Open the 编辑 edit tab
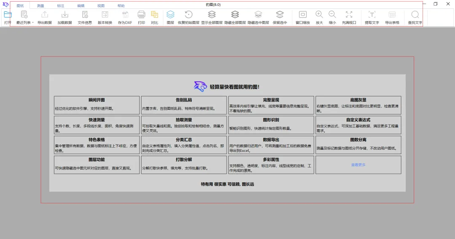Screen dimensions: 455x239 (x=80, y=6)
